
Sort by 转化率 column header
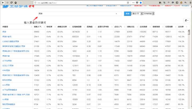tap(49, 27)
